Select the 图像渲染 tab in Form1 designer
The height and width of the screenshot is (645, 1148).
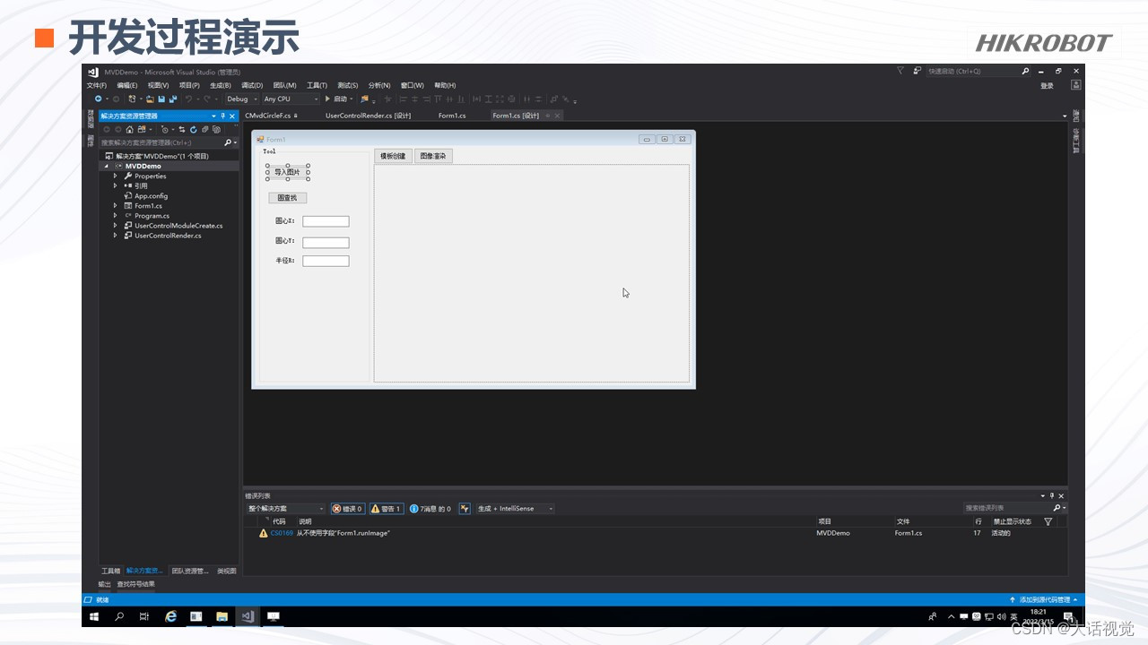433,156
